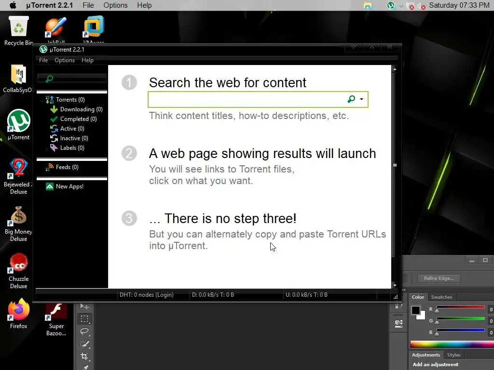Screen dimensions: 494x370
Task: Select Downloading (0) in the sidebar
Action: tap(76, 109)
